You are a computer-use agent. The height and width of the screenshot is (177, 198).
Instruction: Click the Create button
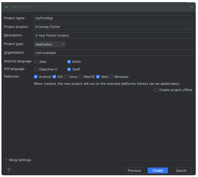158,171
